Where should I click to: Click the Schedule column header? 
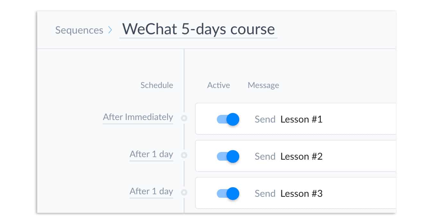157,85
